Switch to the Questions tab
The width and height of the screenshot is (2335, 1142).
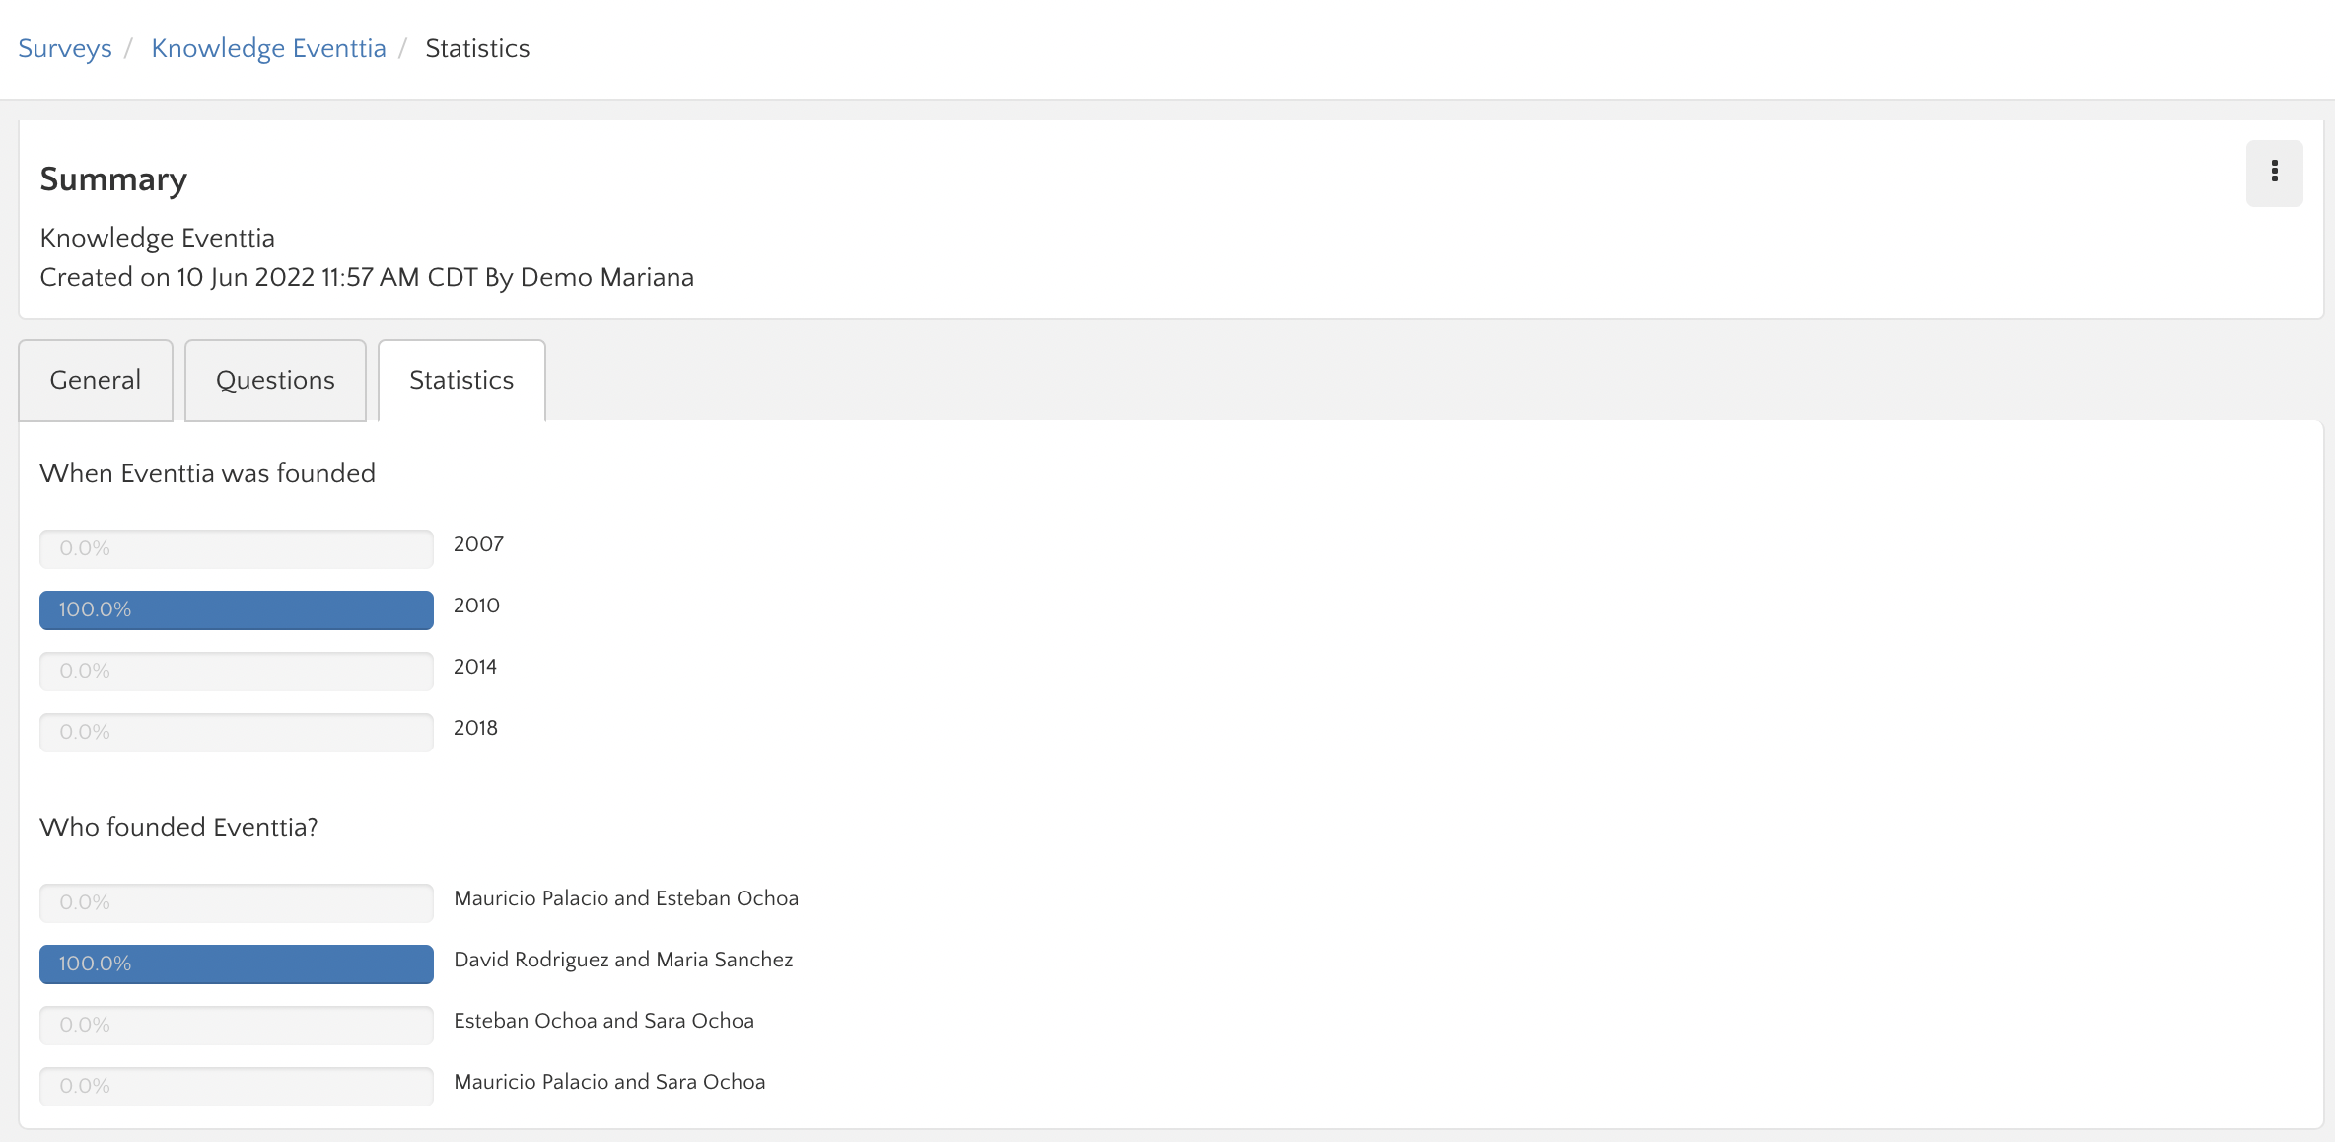coord(275,380)
